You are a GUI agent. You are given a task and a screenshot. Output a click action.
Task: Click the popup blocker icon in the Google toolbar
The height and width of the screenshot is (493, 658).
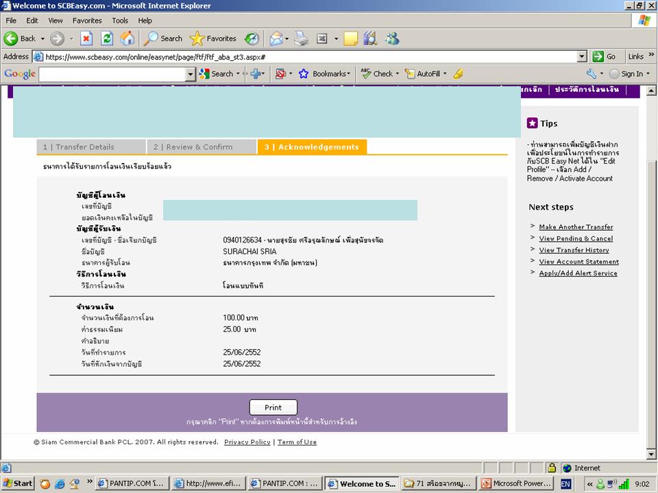(x=280, y=74)
